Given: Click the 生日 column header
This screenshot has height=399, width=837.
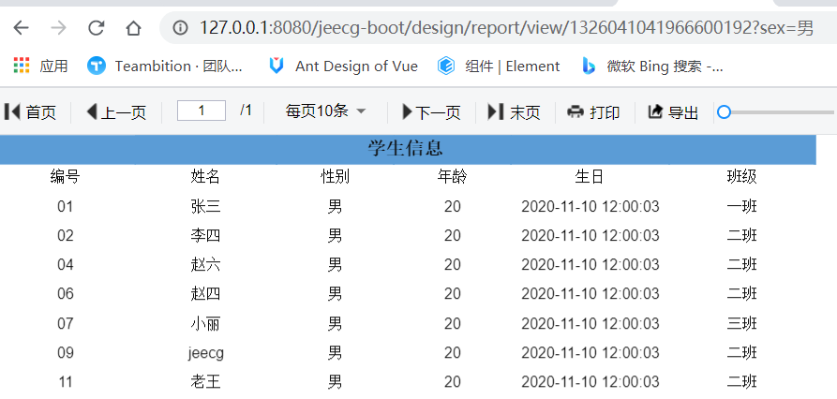Looking at the screenshot, I should (x=590, y=177).
